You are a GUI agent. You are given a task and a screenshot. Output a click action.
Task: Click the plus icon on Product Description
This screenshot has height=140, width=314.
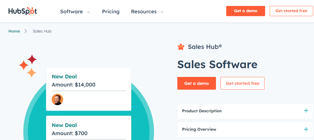click(306, 111)
